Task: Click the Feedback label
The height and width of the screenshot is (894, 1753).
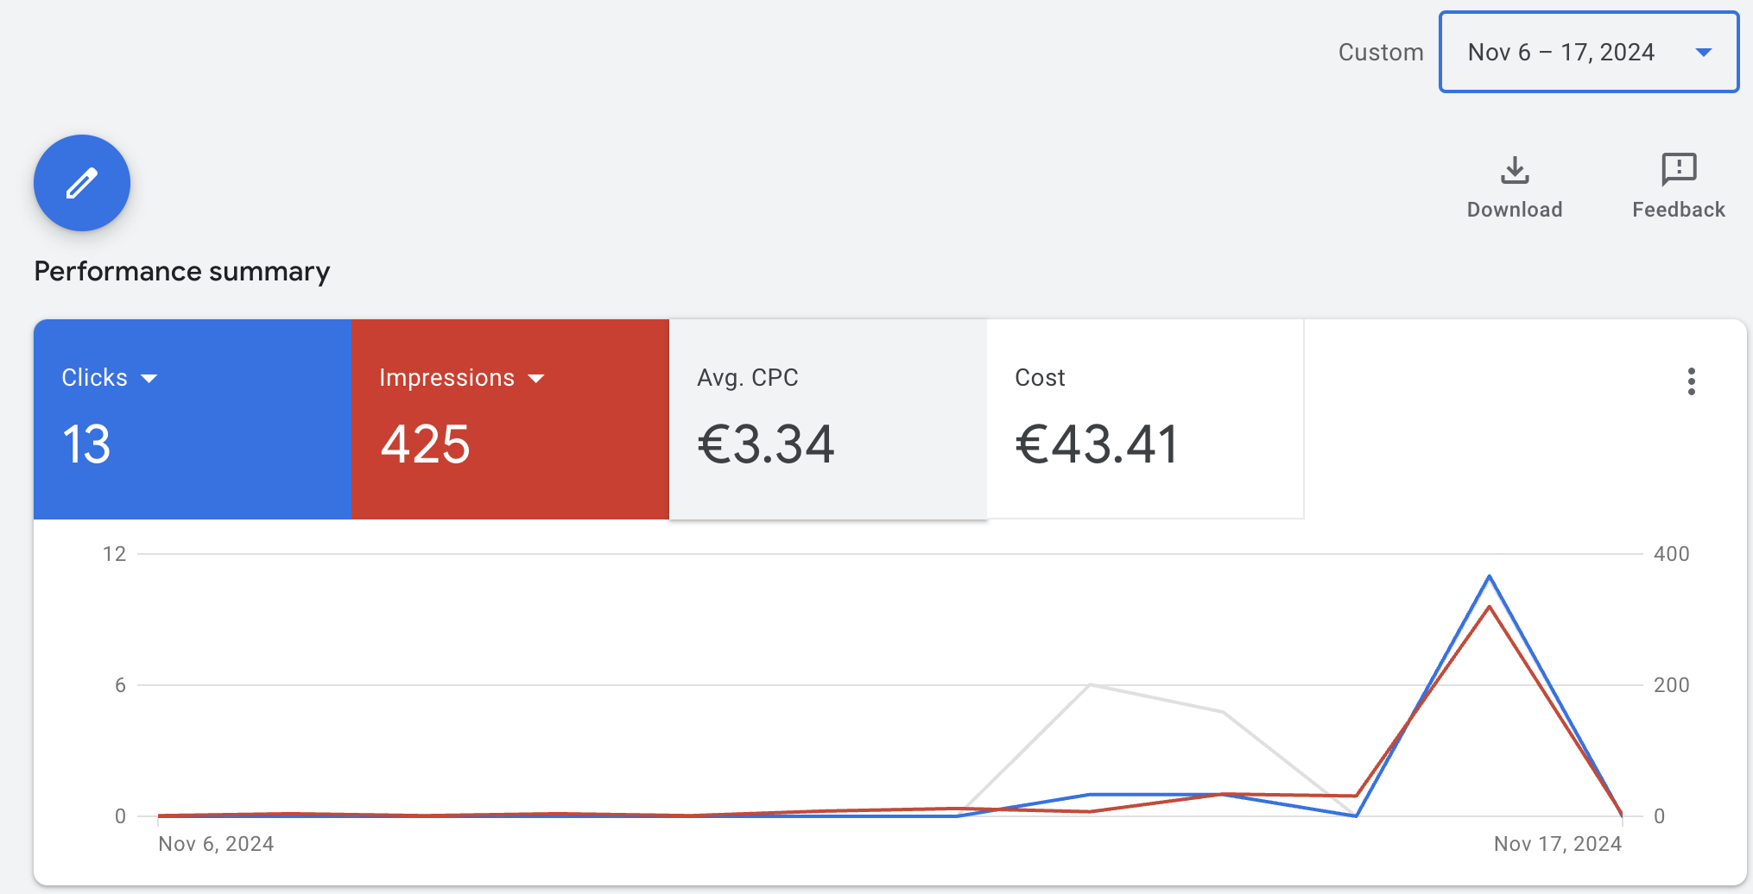Action: pyautogui.click(x=1679, y=210)
